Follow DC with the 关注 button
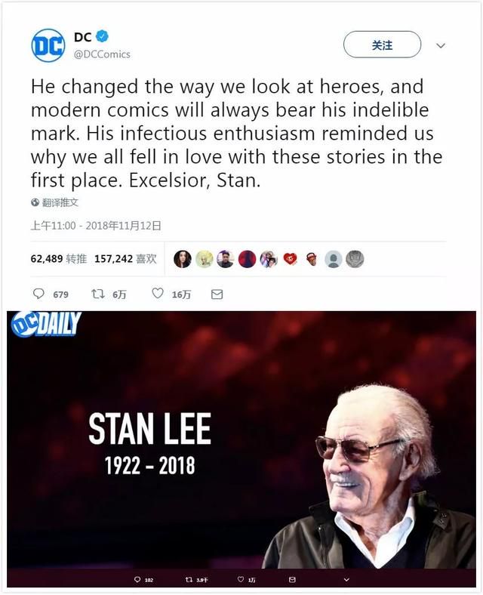Image resolution: width=483 pixels, height=595 pixels. click(382, 45)
